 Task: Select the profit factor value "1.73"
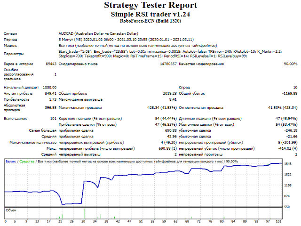tap(53, 99)
